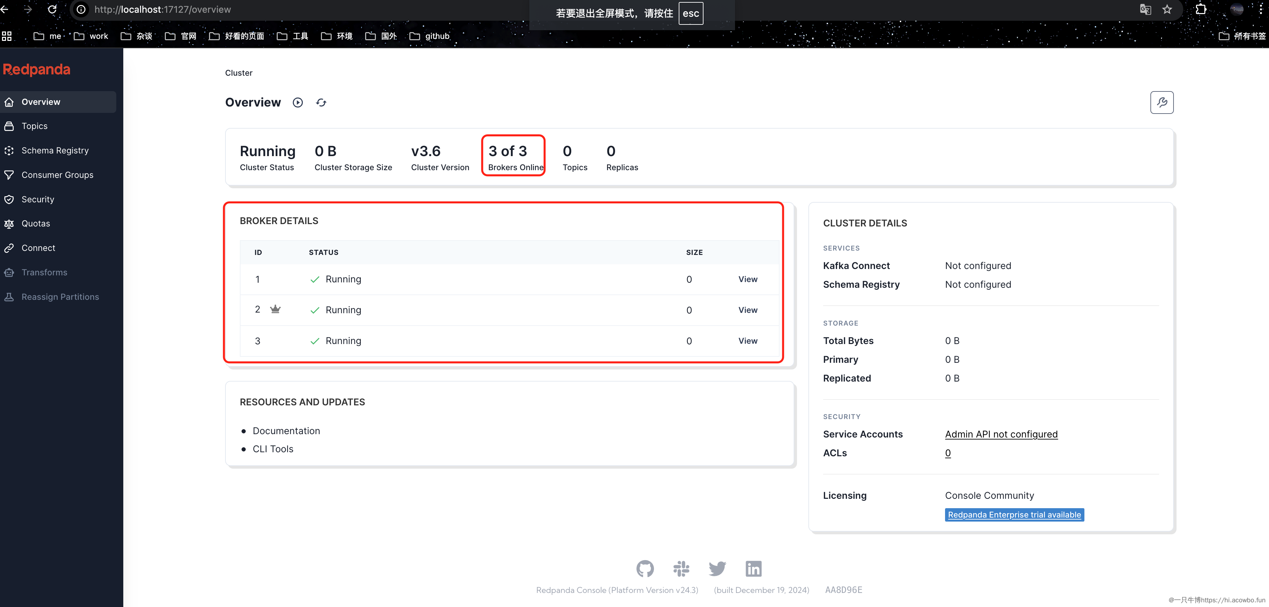1269x607 pixels.
Task: Click the translate page icon
Action: (1145, 9)
